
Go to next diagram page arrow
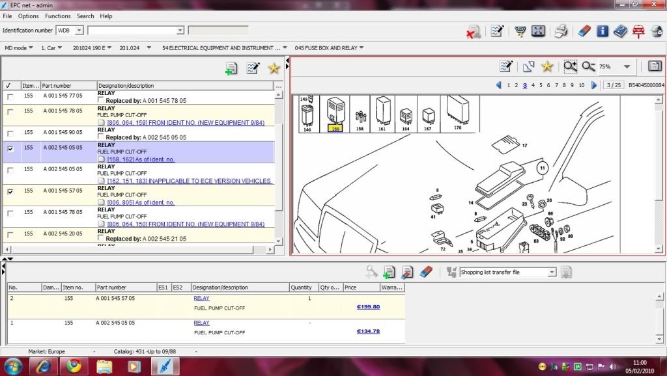pos(593,85)
